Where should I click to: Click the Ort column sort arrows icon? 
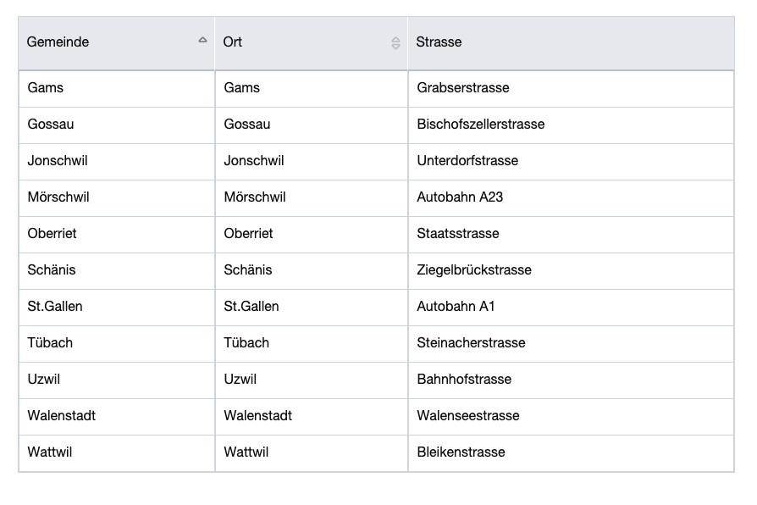point(395,43)
